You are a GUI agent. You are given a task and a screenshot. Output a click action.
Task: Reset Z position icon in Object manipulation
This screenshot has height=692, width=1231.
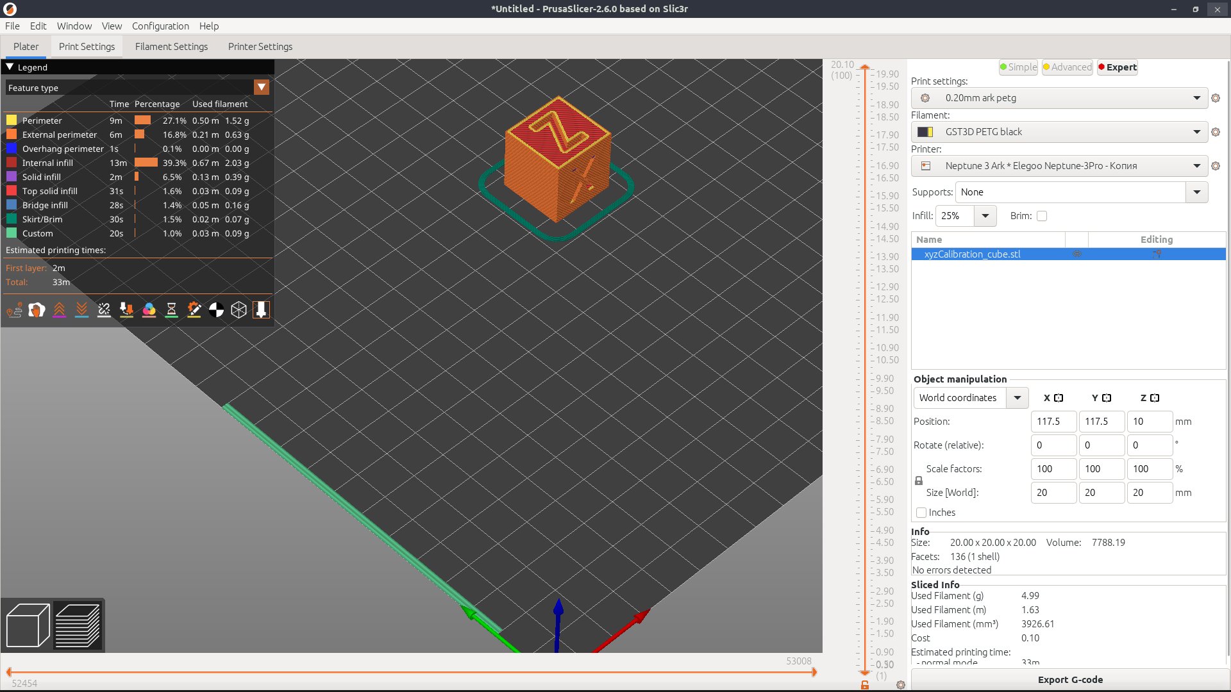pyautogui.click(x=1155, y=398)
